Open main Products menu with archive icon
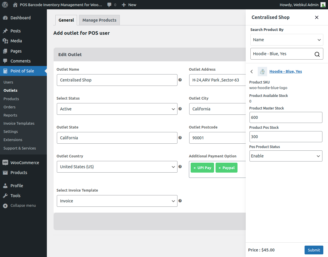The height and width of the screenshot is (257, 328). tap(19, 173)
